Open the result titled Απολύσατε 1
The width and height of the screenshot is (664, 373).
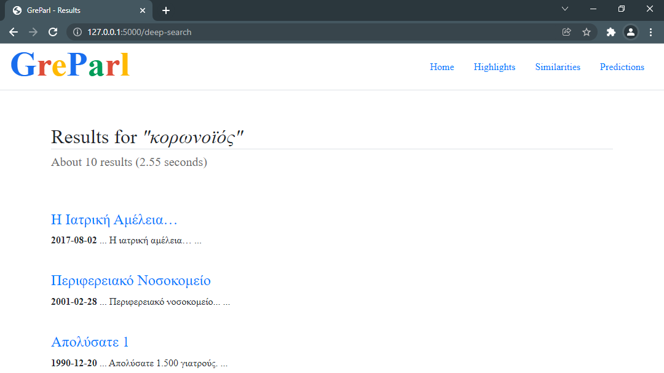pos(90,342)
